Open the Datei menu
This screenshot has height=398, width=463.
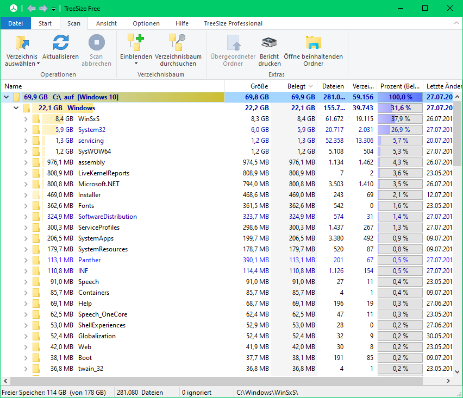(15, 23)
